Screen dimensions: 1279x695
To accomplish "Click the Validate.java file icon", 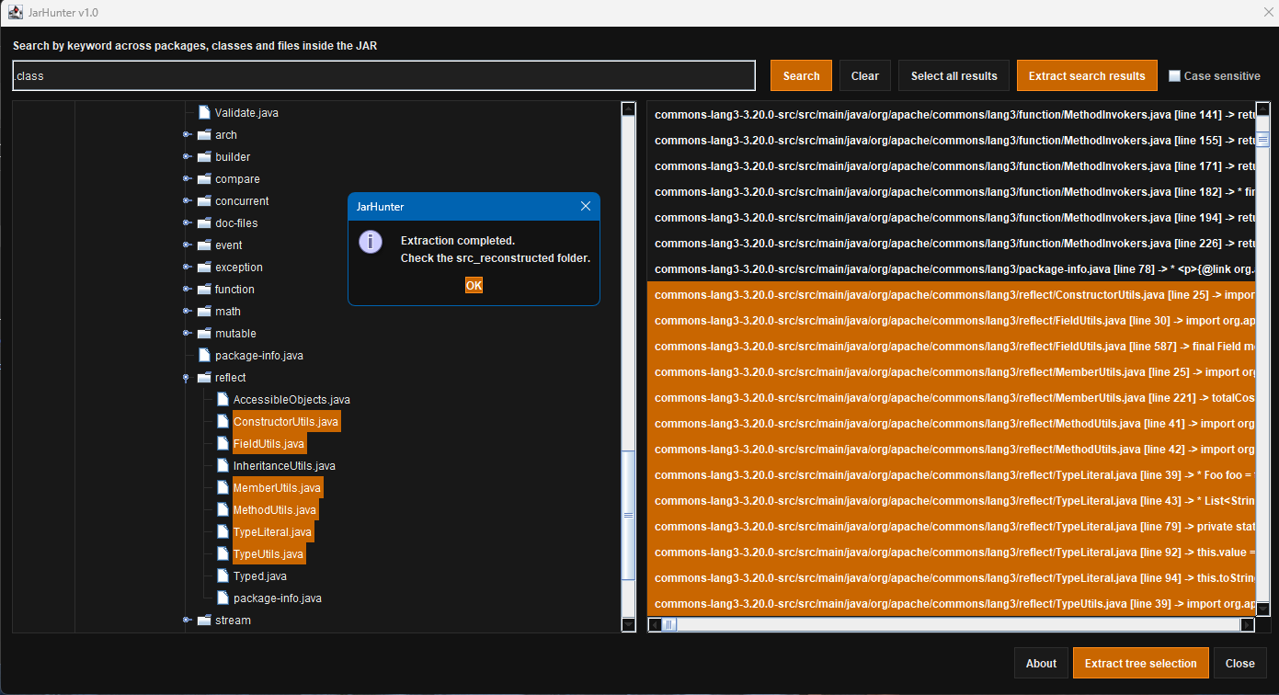I will tap(204, 113).
